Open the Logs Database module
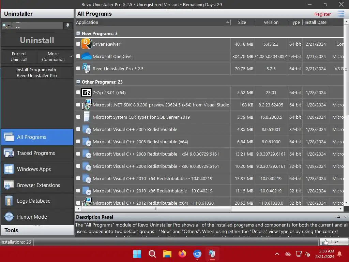349x262 pixels. 37,201
